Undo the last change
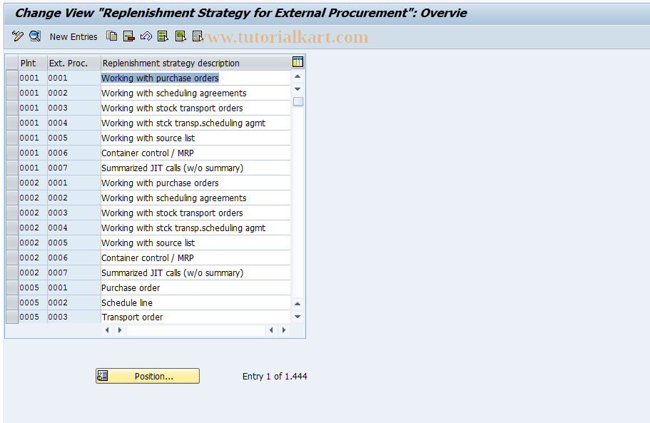The image size is (650, 423). [x=146, y=36]
